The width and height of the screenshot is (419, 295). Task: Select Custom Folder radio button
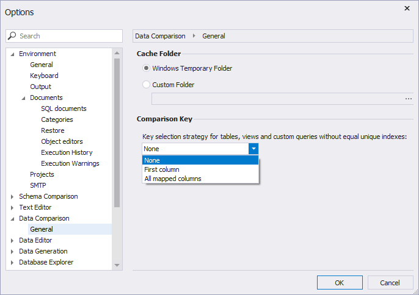click(x=146, y=85)
